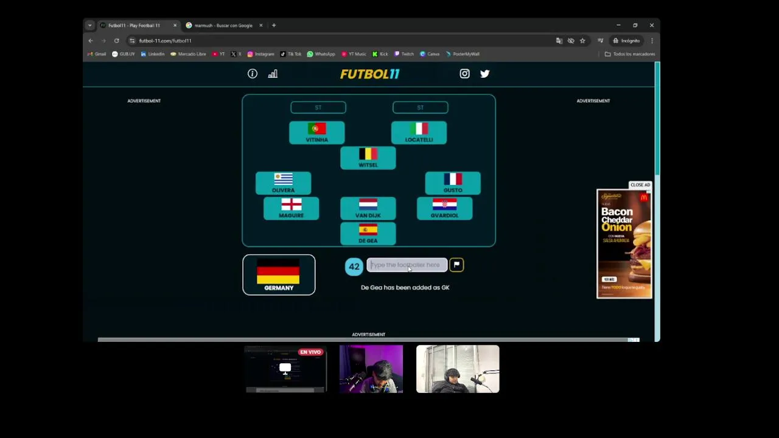Click the Vitinha player card
The image size is (779, 438).
pos(316,133)
